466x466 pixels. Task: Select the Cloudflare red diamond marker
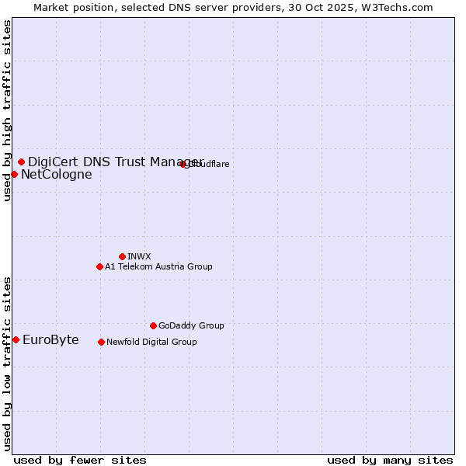[183, 164]
